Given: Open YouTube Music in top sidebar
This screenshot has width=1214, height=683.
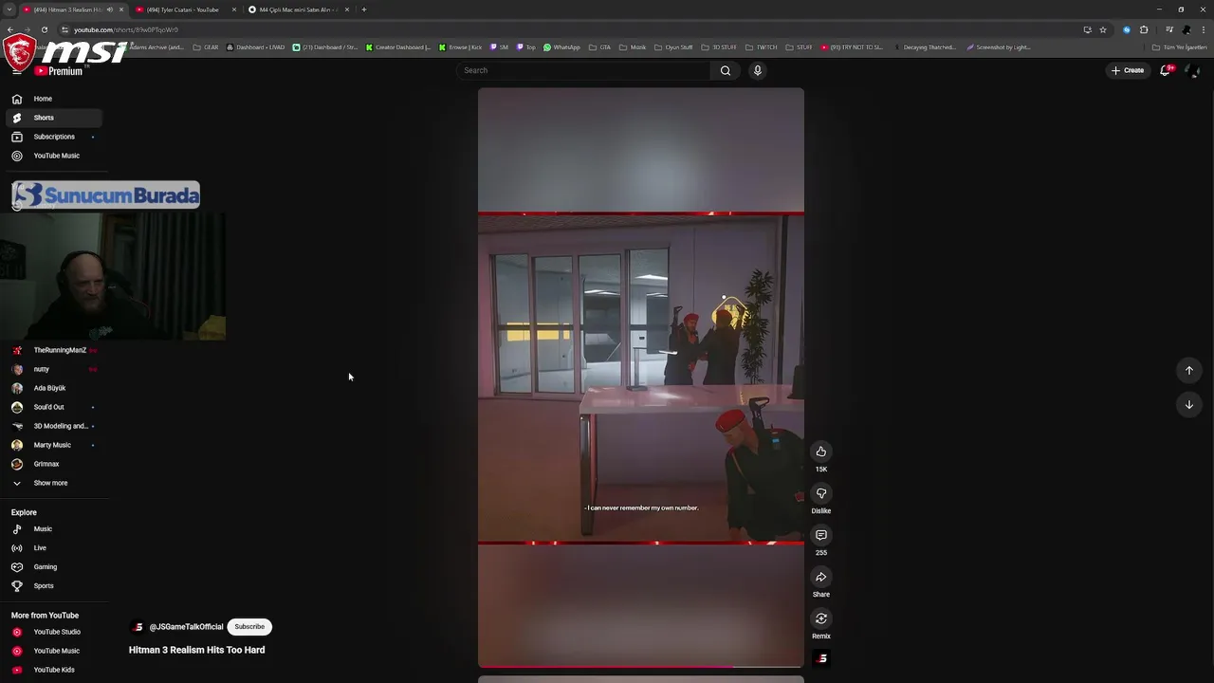Looking at the screenshot, I should coord(56,156).
